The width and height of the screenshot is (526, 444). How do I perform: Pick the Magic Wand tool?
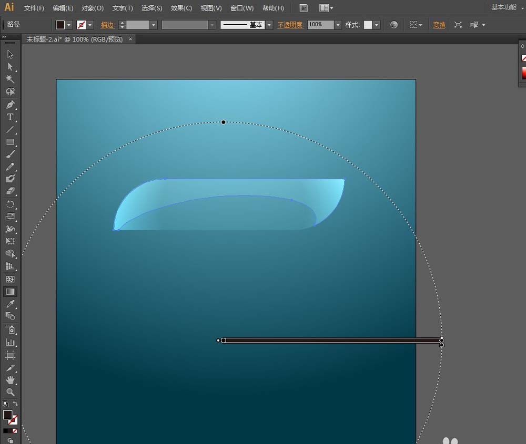point(10,79)
